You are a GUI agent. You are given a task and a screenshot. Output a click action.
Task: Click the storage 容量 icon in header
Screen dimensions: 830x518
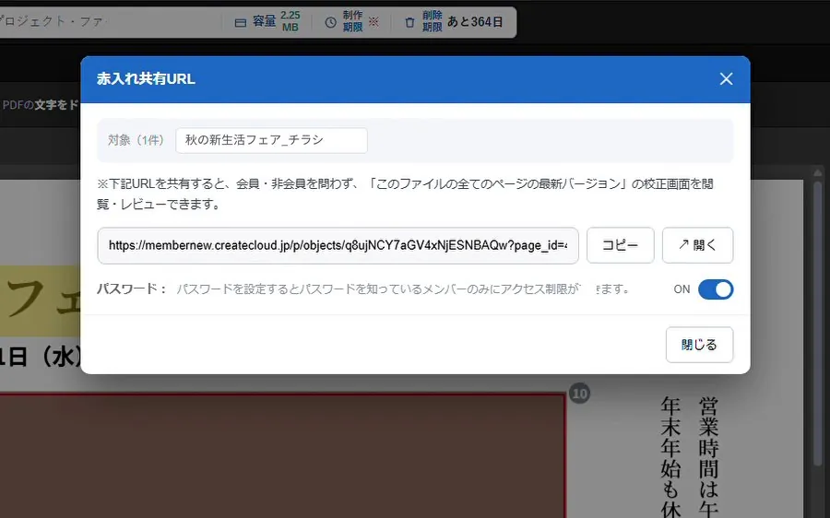point(241,22)
